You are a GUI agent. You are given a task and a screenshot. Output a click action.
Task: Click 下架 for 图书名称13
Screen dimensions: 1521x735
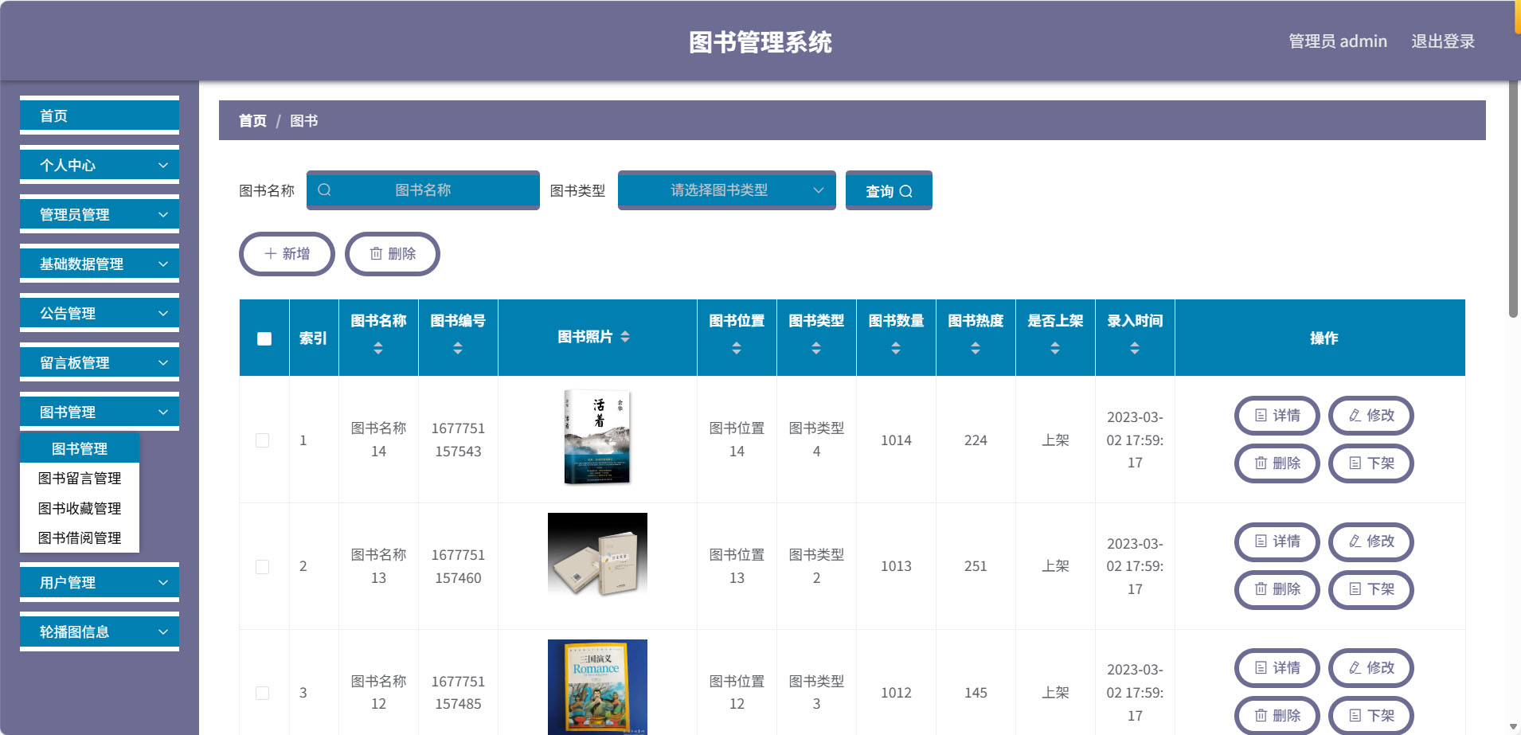coord(1371,589)
